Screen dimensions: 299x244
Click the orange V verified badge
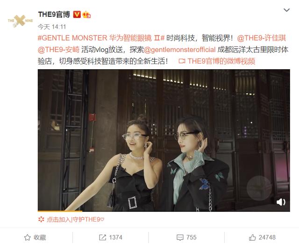pos(77,14)
